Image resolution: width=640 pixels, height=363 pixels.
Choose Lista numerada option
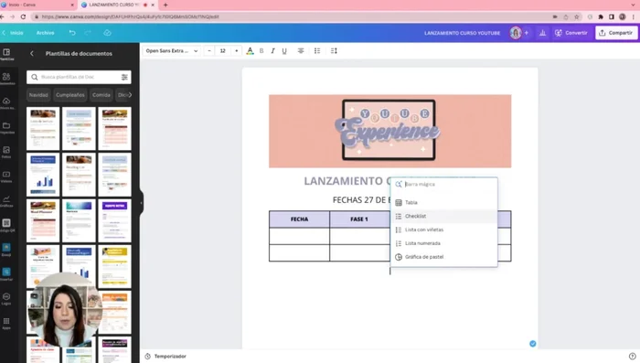click(x=443, y=243)
